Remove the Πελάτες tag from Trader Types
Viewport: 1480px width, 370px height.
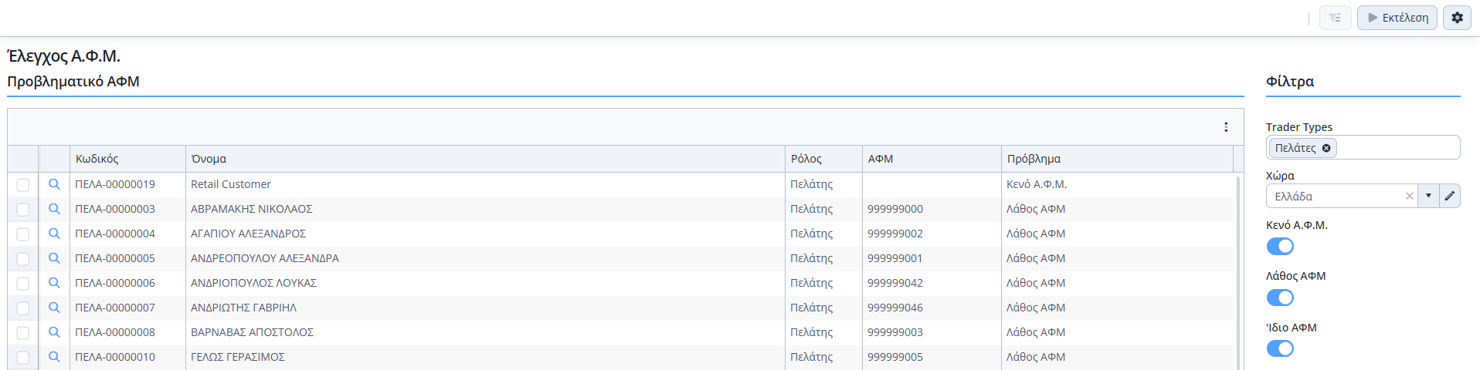[x=1326, y=148]
